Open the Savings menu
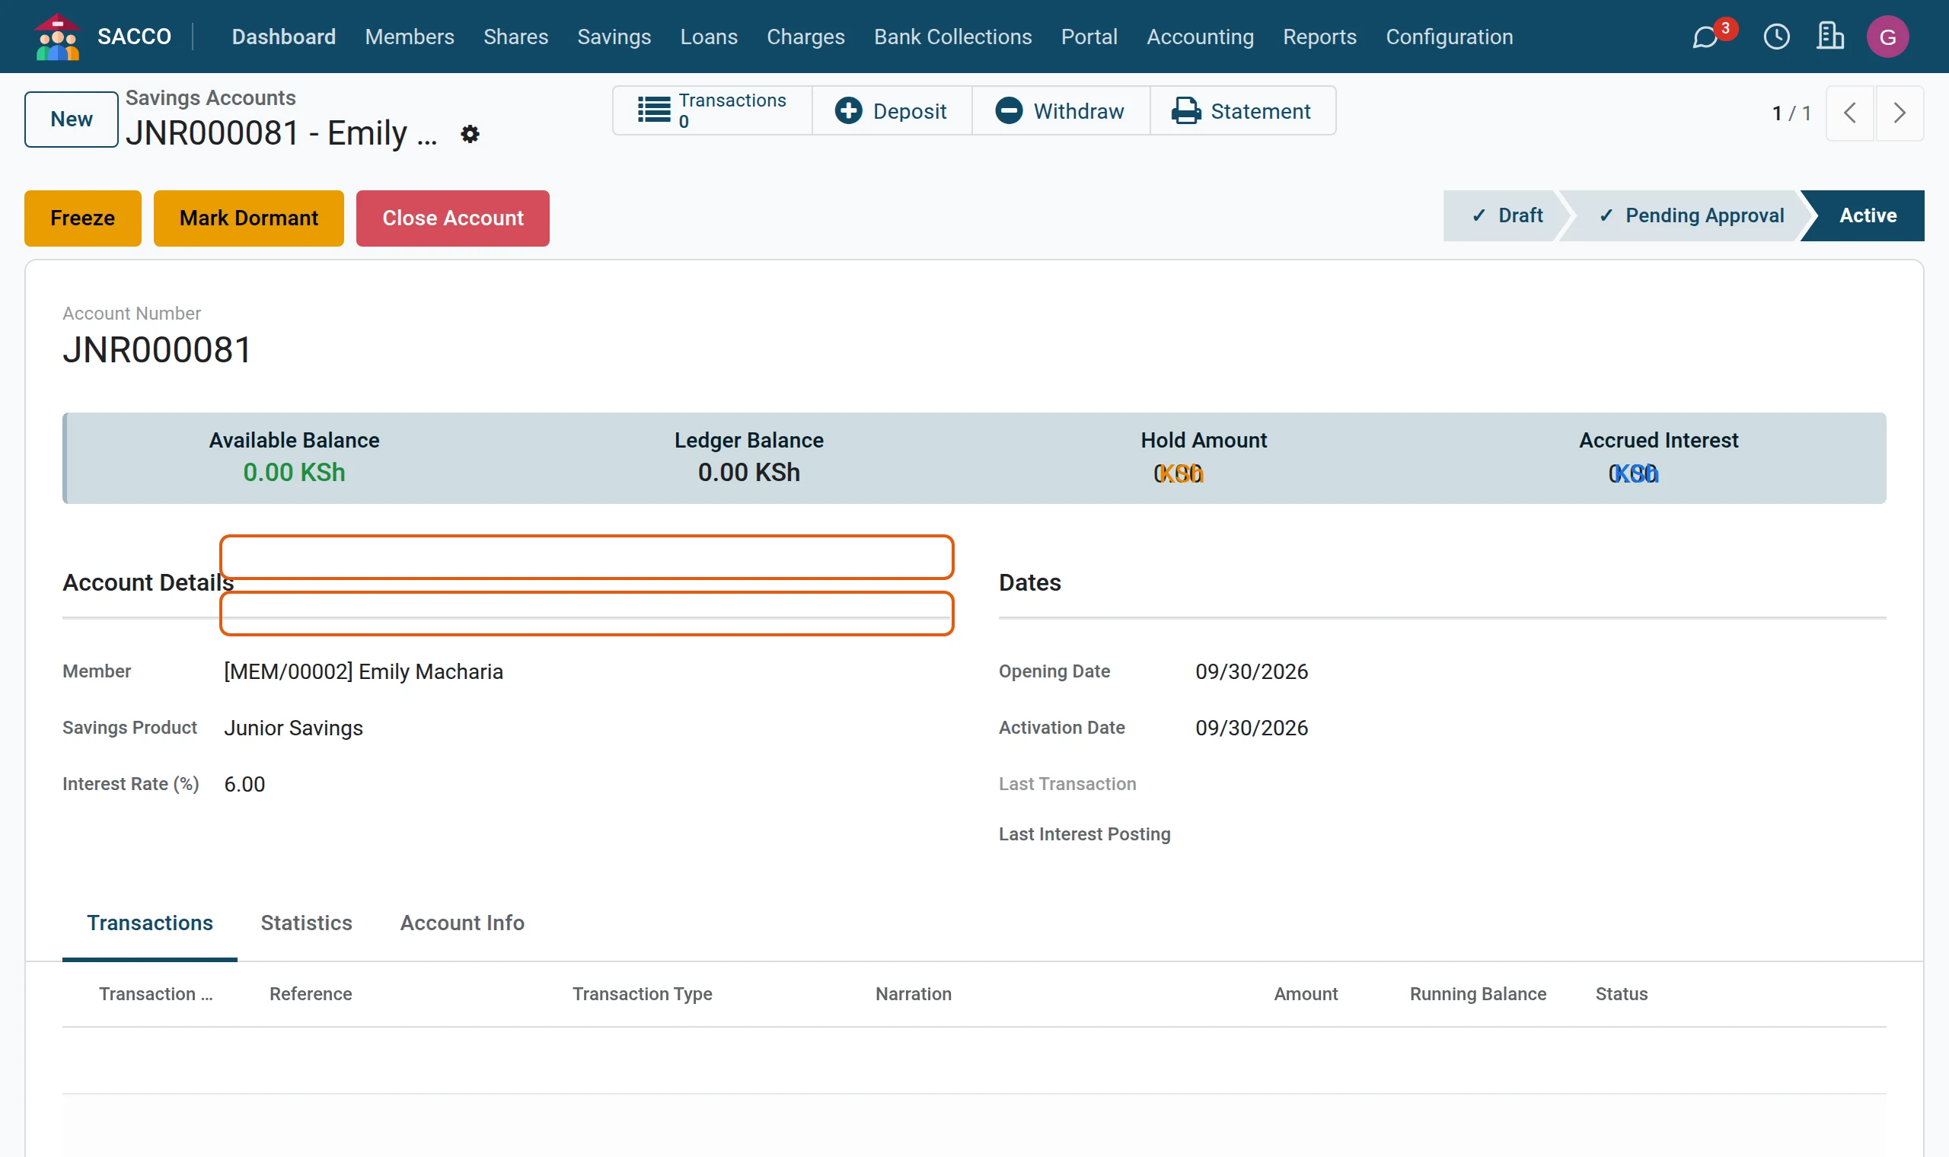The width and height of the screenshot is (1949, 1157). [x=614, y=37]
